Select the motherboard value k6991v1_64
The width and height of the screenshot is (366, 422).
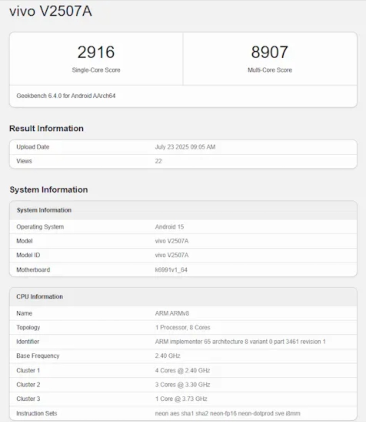pos(171,270)
